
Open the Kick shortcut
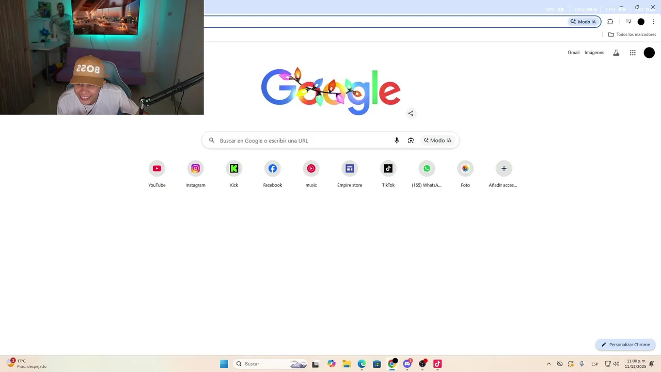234,174
